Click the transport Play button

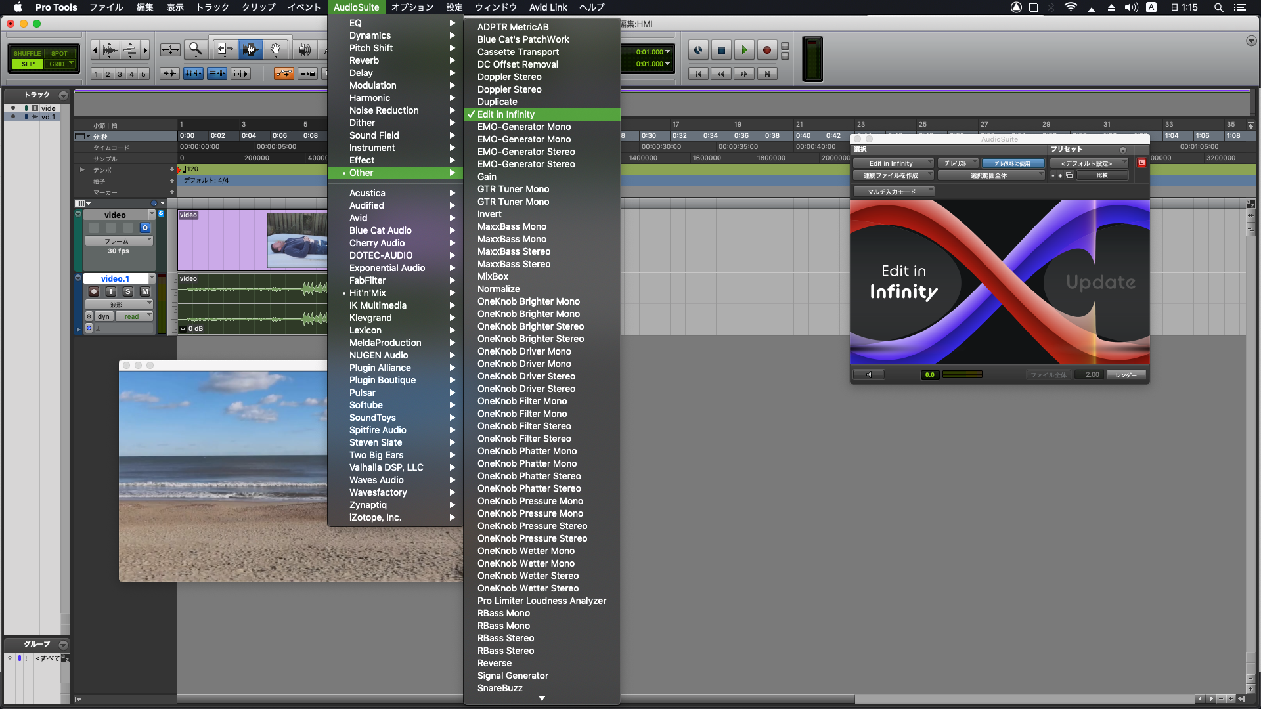coord(744,50)
